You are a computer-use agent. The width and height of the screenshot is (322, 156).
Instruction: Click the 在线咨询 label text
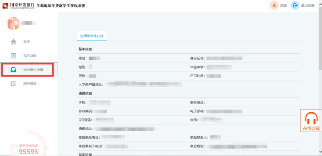(x=311, y=128)
